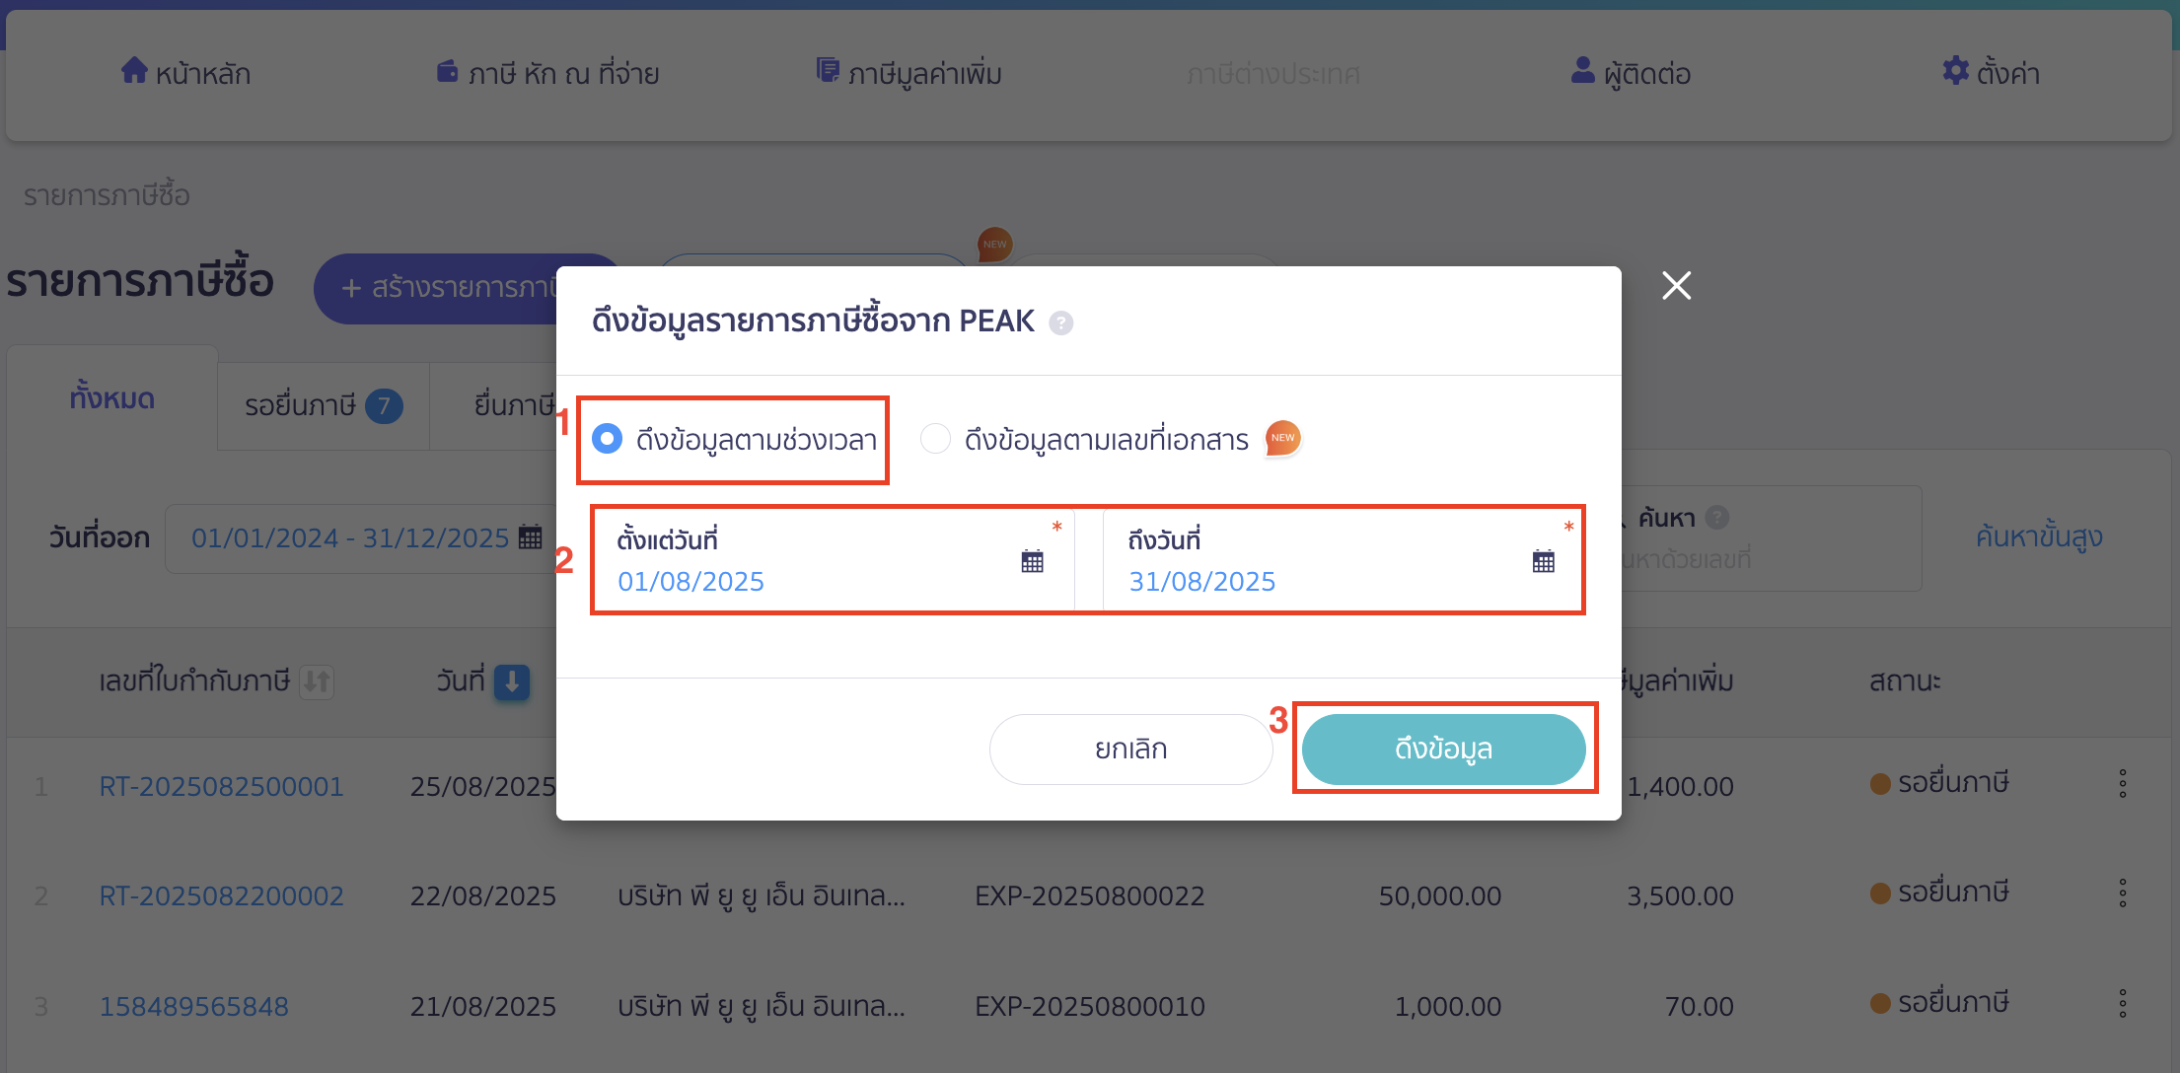Switch to the รอยื่นภาษี tab
2180x1073 pixels.
(324, 405)
